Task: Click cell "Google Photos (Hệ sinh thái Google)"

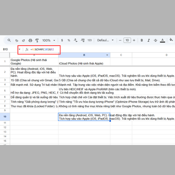Action: pos(34,61)
